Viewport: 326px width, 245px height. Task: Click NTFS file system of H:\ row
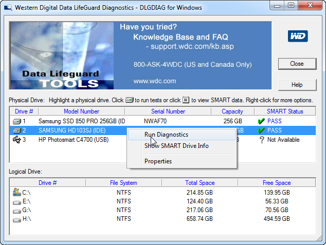124,219
